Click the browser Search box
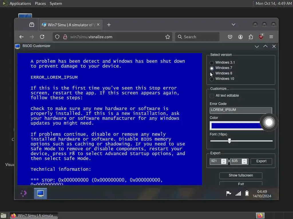293x219 pixels. pos(197,37)
